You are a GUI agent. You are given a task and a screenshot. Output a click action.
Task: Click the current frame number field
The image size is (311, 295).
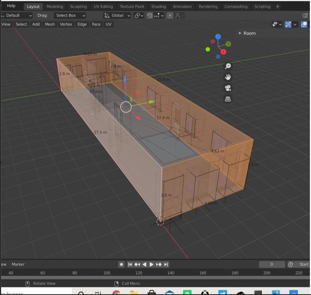pos(272,264)
